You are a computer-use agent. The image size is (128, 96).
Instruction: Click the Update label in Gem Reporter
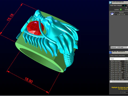(116, 10)
